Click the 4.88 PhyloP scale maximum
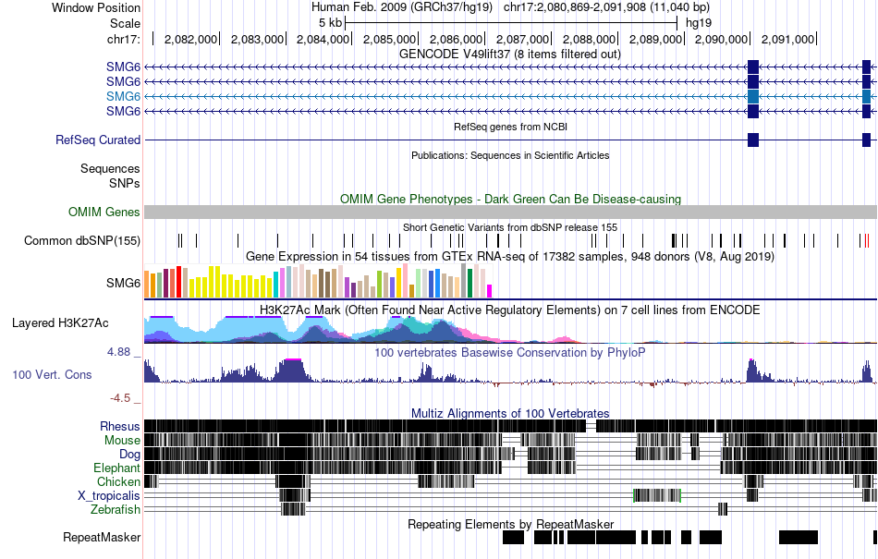The width and height of the screenshot is (878, 559). [x=118, y=352]
